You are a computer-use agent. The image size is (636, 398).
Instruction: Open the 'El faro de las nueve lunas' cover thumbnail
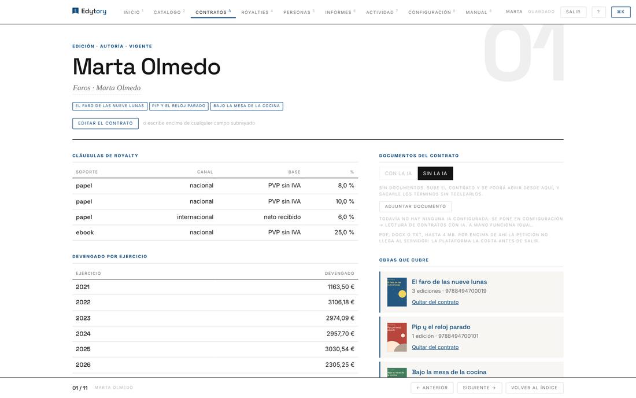(x=397, y=292)
